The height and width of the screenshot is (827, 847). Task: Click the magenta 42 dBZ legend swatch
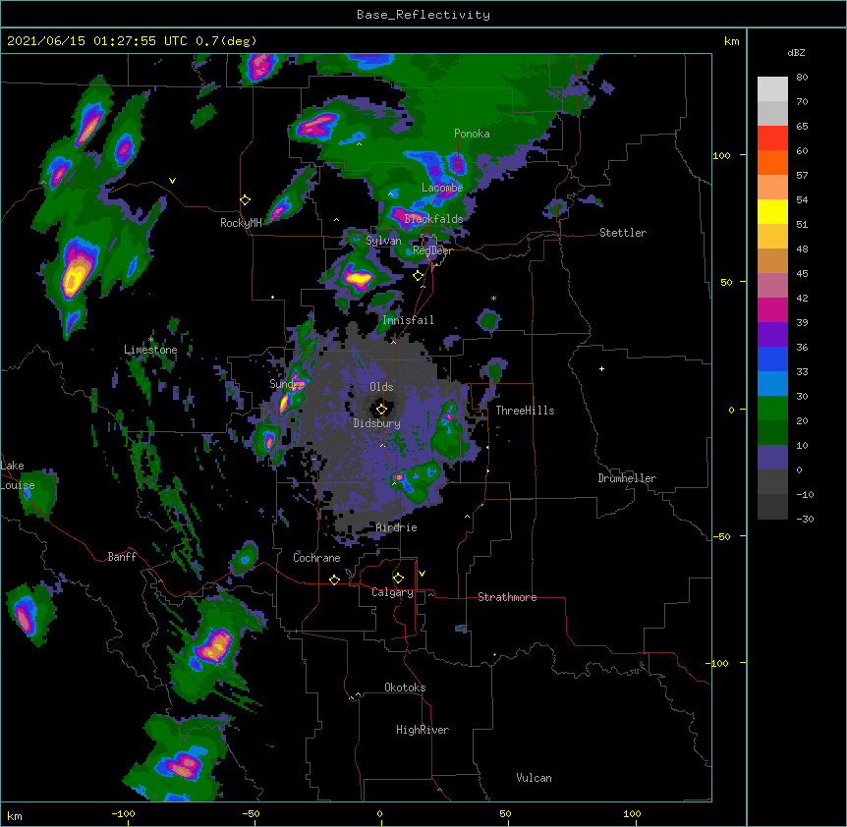coord(772,309)
